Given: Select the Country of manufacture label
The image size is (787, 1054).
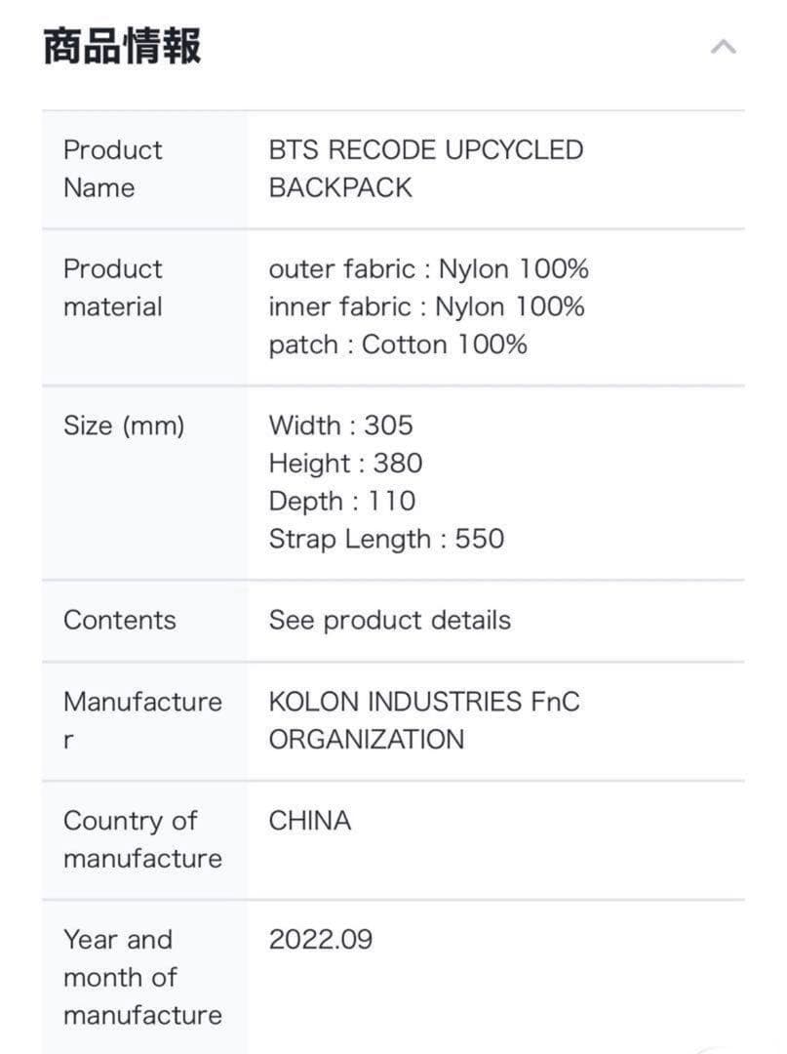Looking at the screenshot, I should [x=142, y=839].
